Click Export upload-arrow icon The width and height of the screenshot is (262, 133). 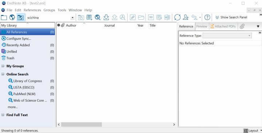115,17
